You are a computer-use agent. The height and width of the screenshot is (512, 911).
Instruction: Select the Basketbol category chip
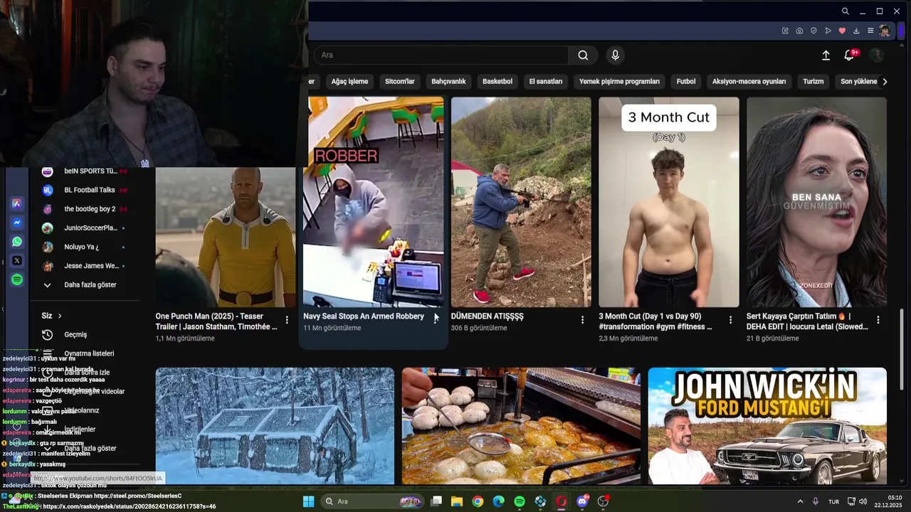497,81
